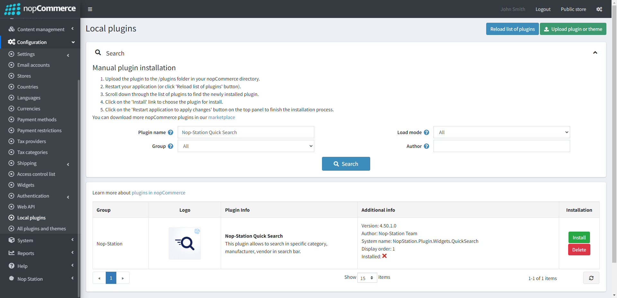The height and width of the screenshot is (298, 617).
Task: Open the Group dropdown
Action: [246, 146]
